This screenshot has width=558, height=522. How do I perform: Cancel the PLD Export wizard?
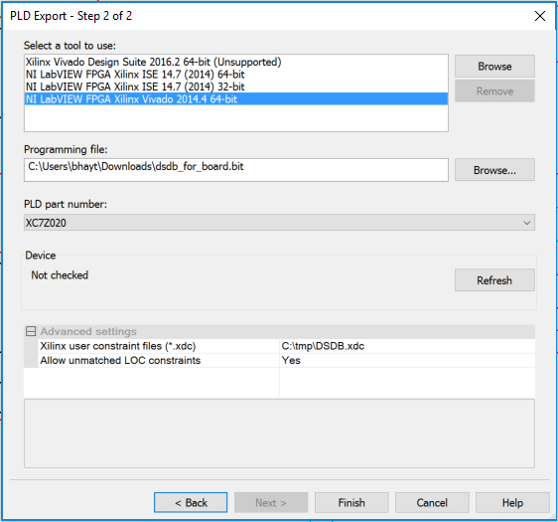[x=432, y=503]
